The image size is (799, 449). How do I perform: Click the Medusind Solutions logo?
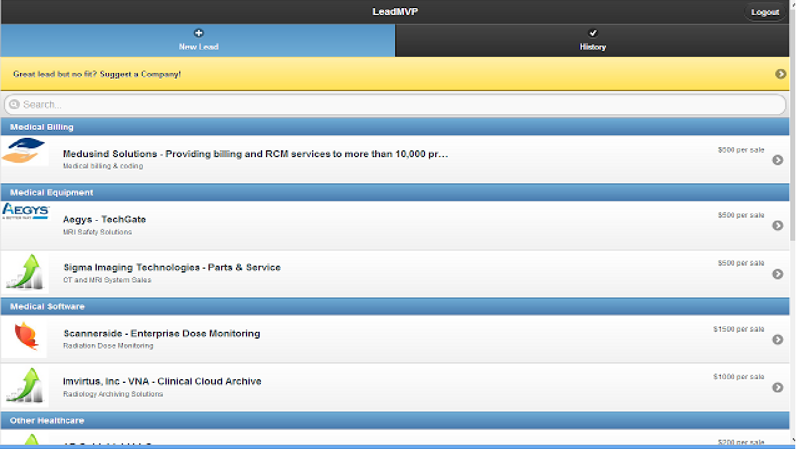tap(24, 151)
